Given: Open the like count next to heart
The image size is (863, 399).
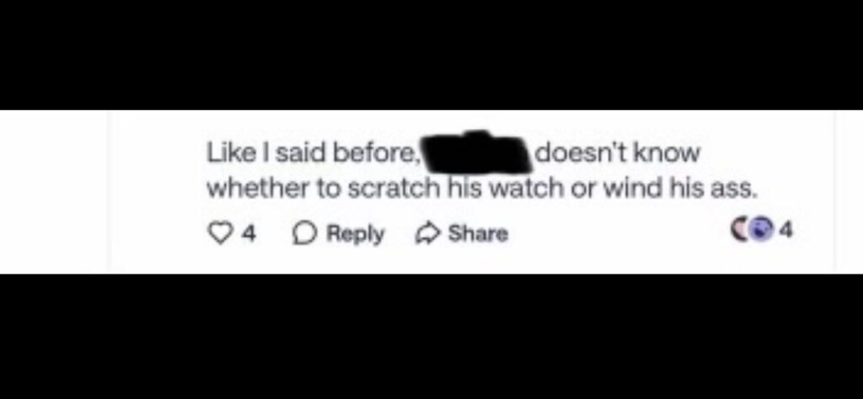Looking at the screenshot, I should click(x=249, y=234).
